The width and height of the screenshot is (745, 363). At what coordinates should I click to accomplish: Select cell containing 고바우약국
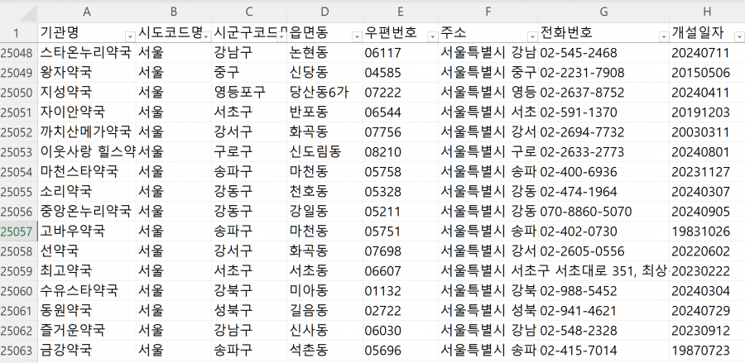coord(86,231)
